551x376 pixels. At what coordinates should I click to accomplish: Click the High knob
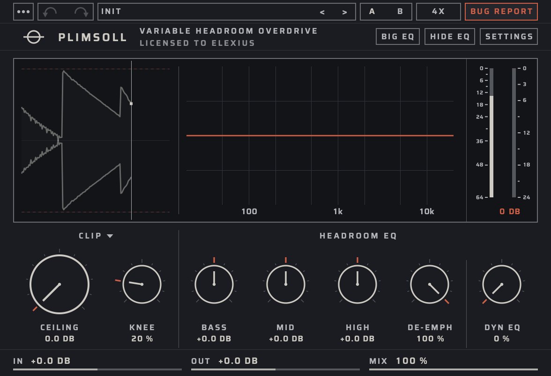pyautogui.click(x=357, y=284)
